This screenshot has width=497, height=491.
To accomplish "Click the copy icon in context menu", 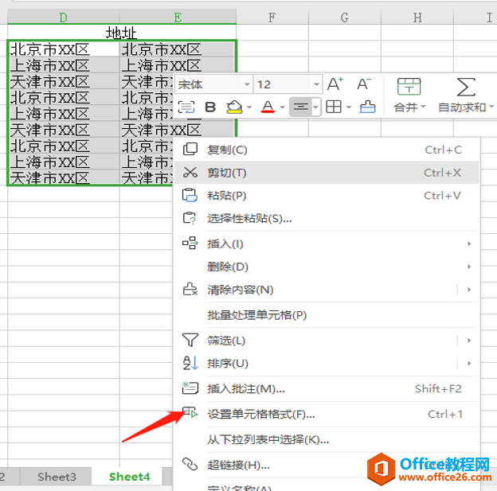I will pos(190,149).
